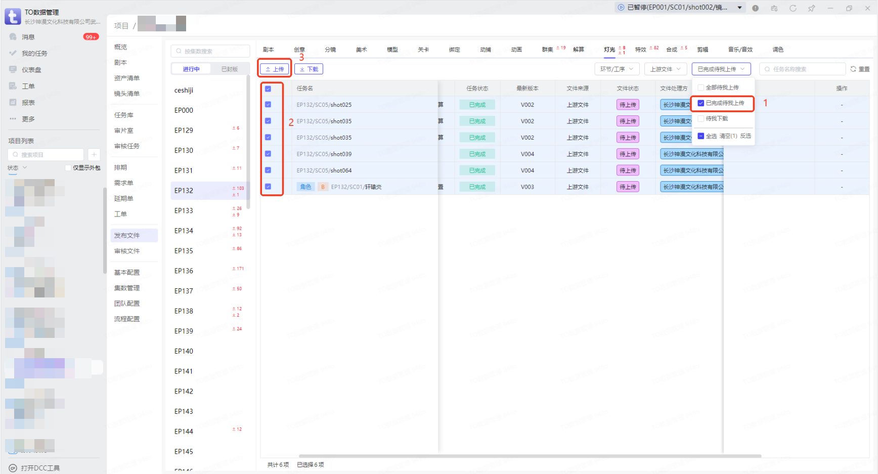Open the 上游文件 dropdown
878x474 pixels.
tap(665, 69)
